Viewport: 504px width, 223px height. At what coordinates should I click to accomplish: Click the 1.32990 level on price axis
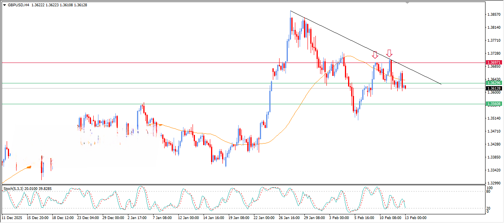[494, 183]
